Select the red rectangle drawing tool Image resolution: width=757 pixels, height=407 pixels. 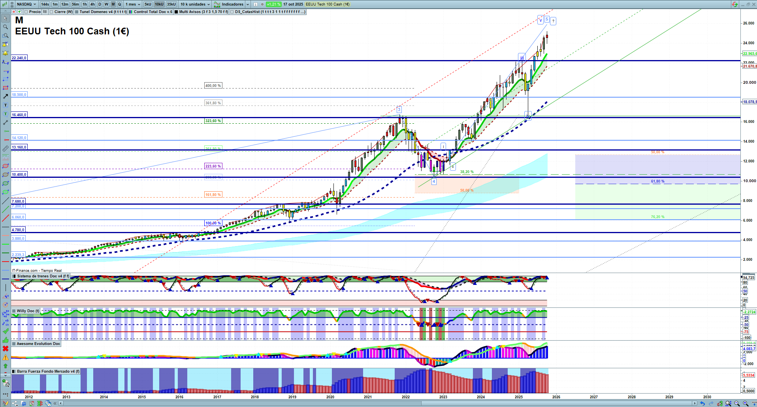click(x=5, y=88)
